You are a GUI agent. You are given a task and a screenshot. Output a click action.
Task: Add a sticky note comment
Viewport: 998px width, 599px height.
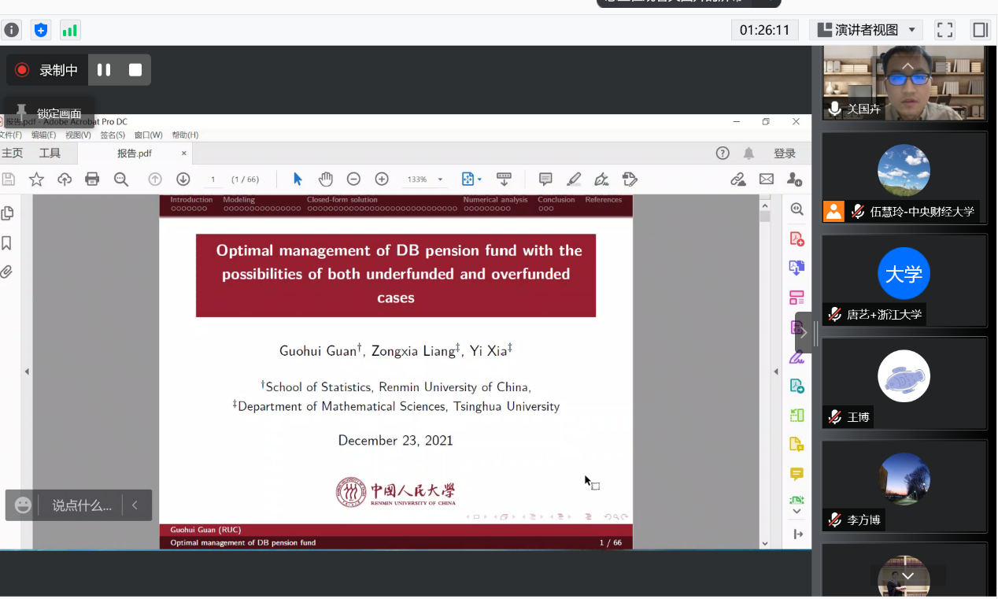tap(545, 179)
